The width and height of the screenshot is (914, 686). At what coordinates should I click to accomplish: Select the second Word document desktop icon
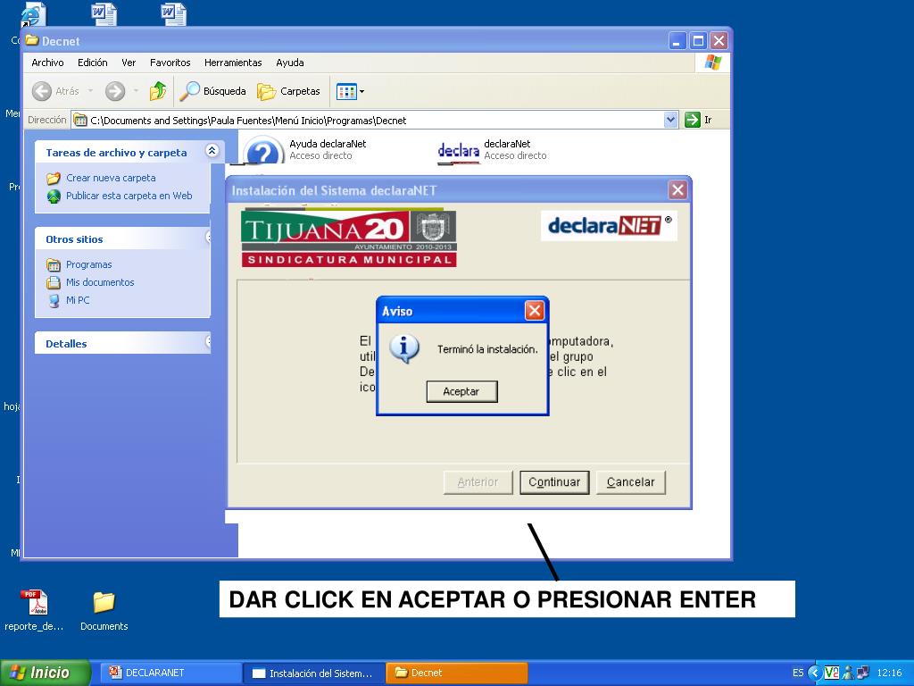[174, 14]
